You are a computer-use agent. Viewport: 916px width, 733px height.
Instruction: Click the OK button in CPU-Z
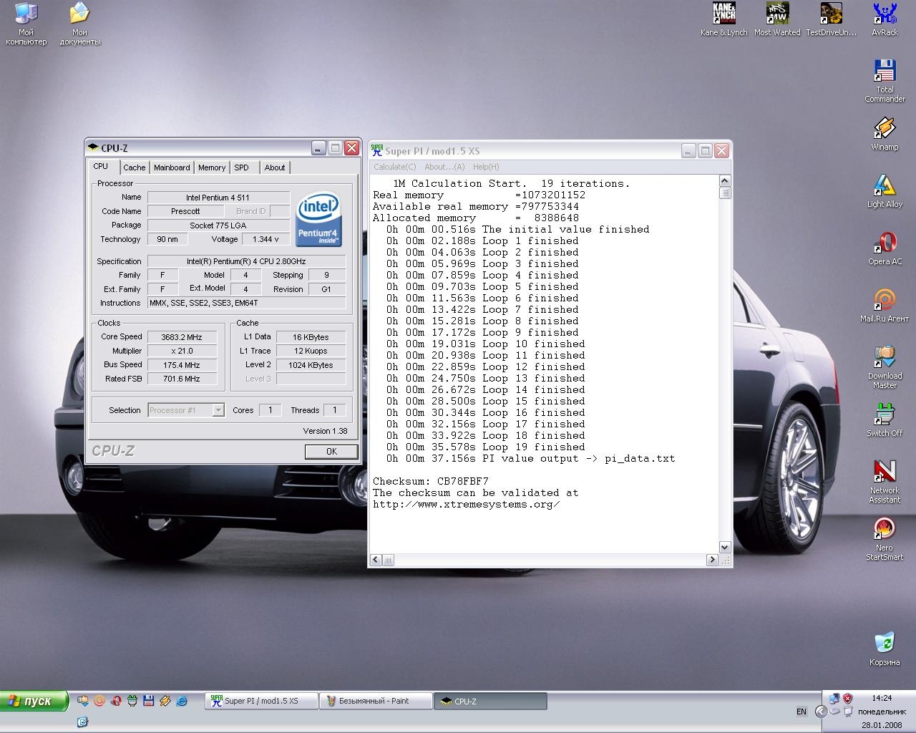331,452
